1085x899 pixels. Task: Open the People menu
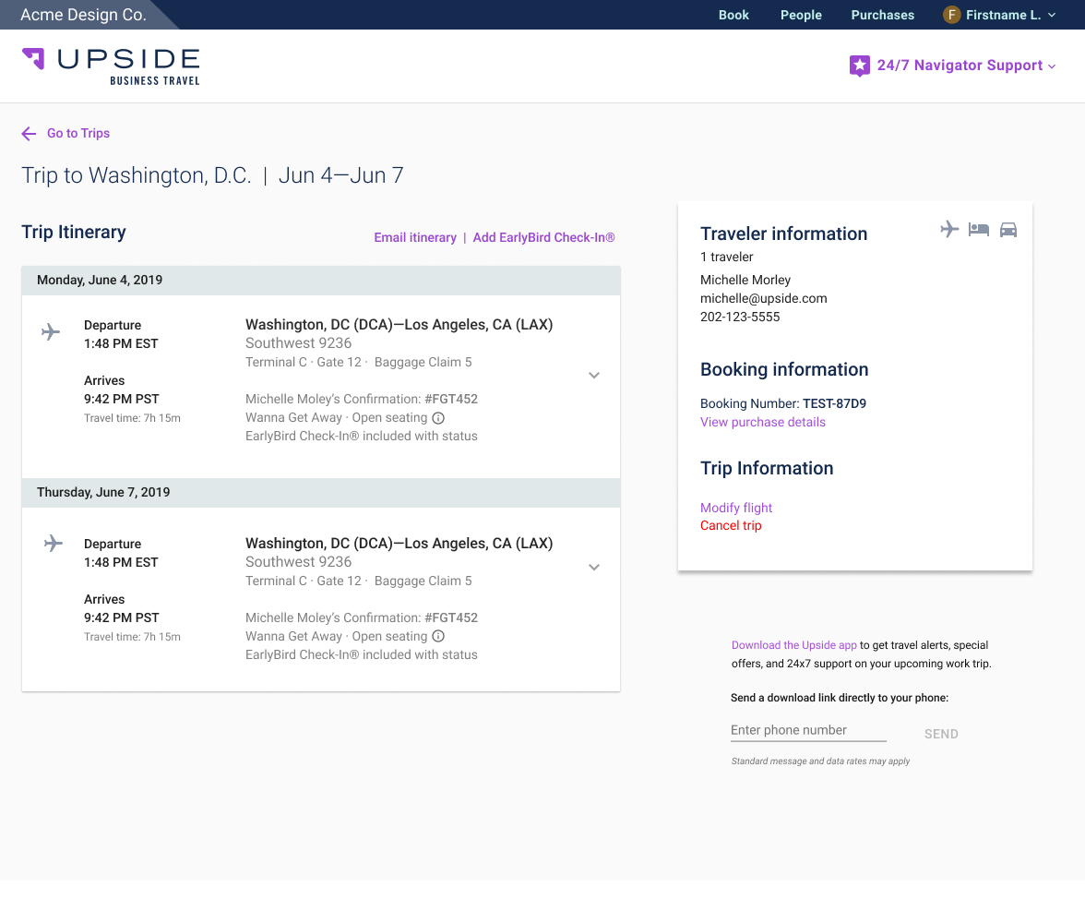click(801, 15)
